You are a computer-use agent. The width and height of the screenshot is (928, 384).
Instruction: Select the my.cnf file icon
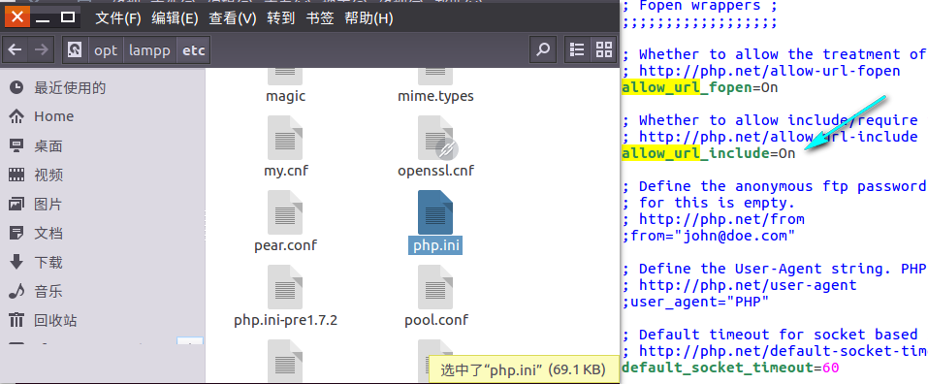click(x=285, y=138)
